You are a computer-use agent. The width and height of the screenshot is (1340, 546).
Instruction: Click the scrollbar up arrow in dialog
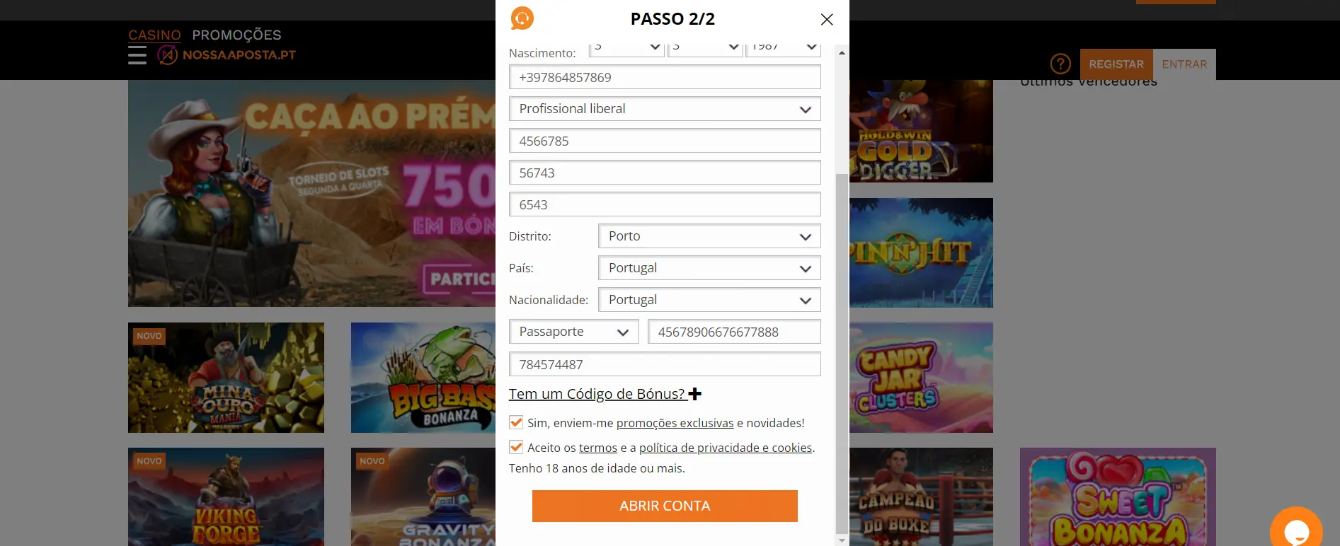pyautogui.click(x=842, y=53)
